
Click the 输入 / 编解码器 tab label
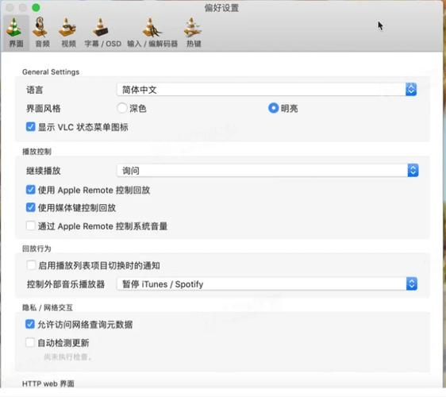point(152,44)
